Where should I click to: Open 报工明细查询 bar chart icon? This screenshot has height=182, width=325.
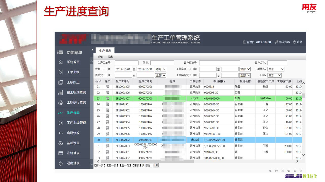[60, 93]
